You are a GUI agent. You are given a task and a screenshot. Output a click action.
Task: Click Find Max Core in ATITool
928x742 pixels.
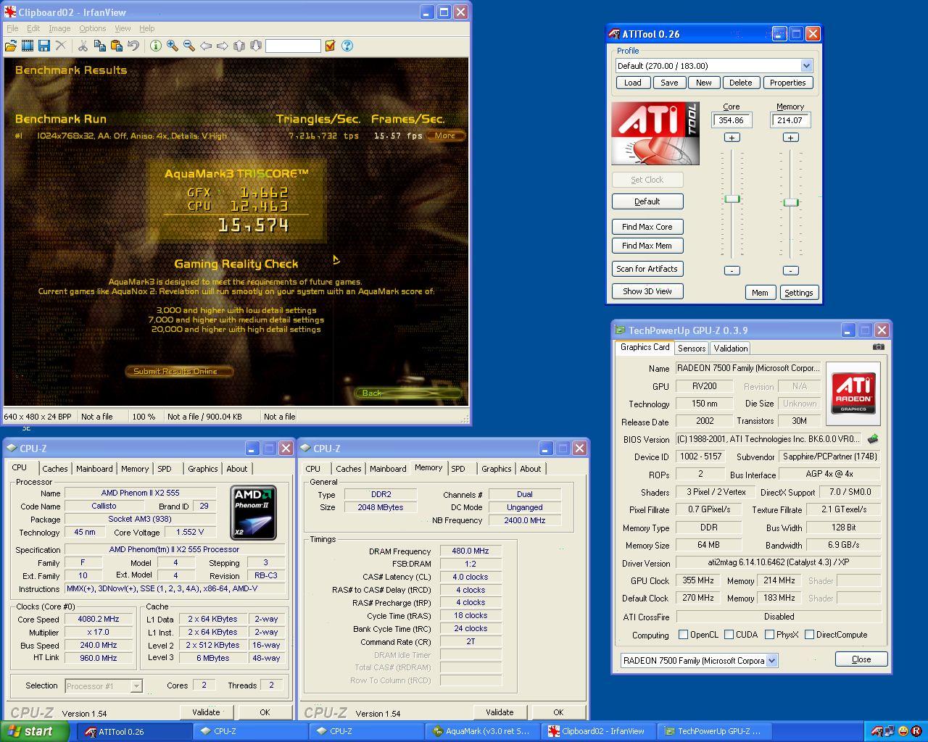647,227
